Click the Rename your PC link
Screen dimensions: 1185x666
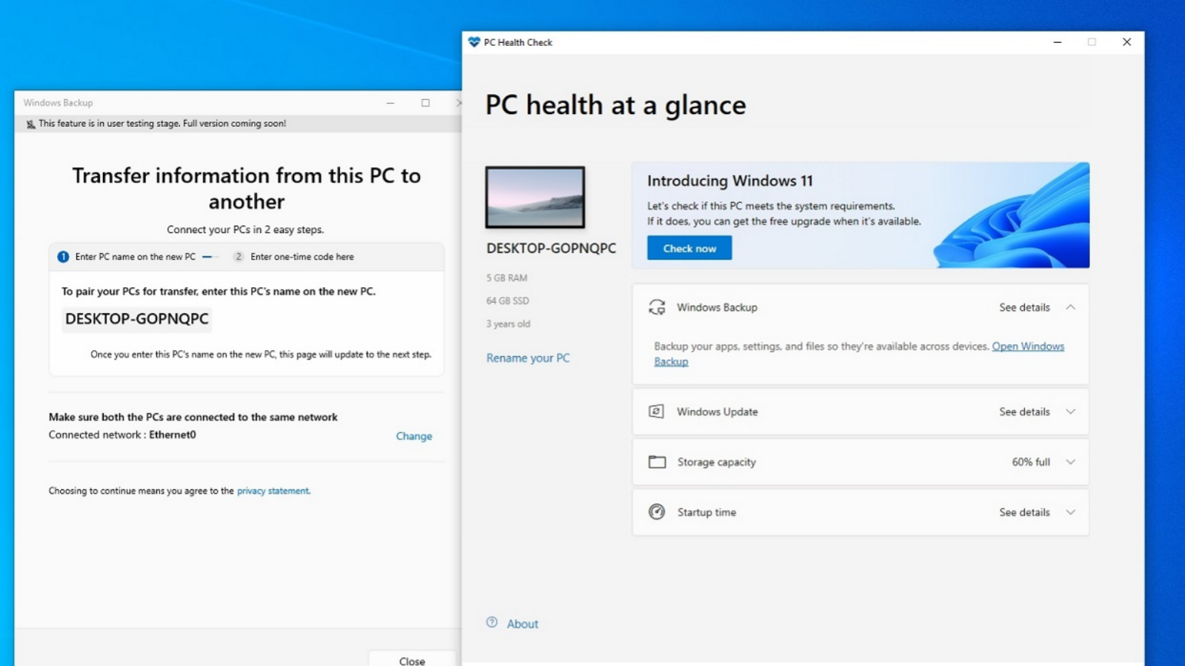click(x=528, y=358)
